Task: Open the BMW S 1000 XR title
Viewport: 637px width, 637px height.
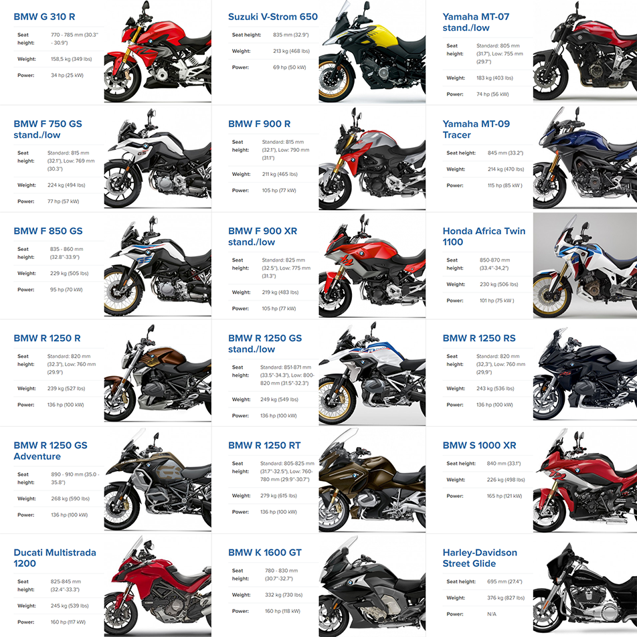Action: click(479, 446)
